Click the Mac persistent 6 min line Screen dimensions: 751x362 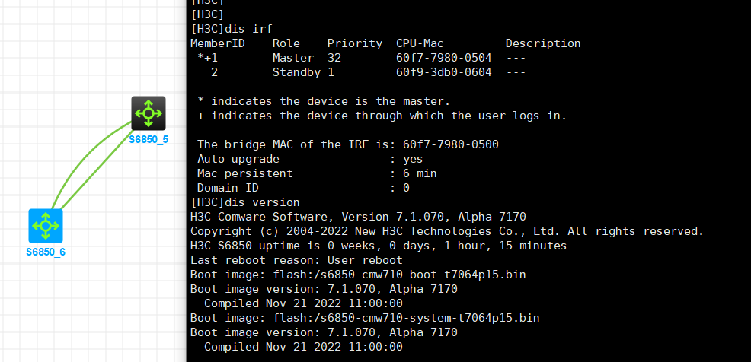click(x=316, y=173)
